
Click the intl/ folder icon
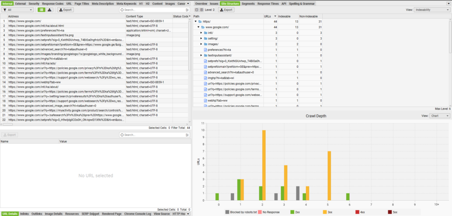pos(206,33)
